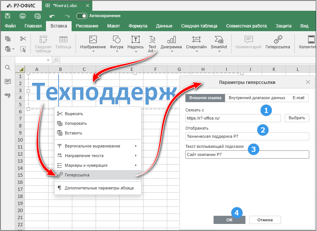
Task: Open the cell name box dropdown
Action: coord(48,60)
